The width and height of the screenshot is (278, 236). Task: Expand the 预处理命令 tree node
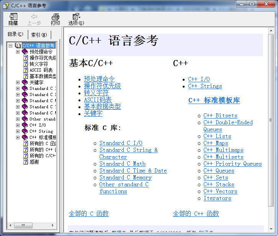[18, 52]
